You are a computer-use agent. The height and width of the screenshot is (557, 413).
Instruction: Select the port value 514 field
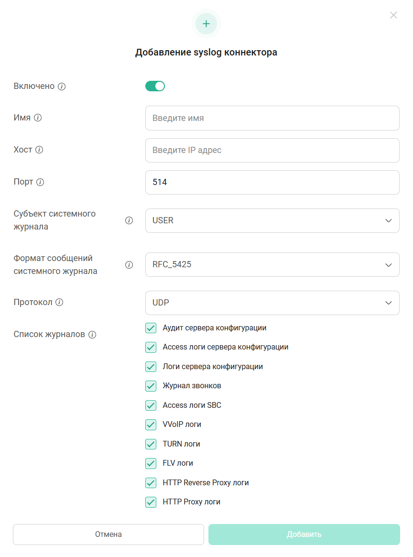click(x=272, y=182)
